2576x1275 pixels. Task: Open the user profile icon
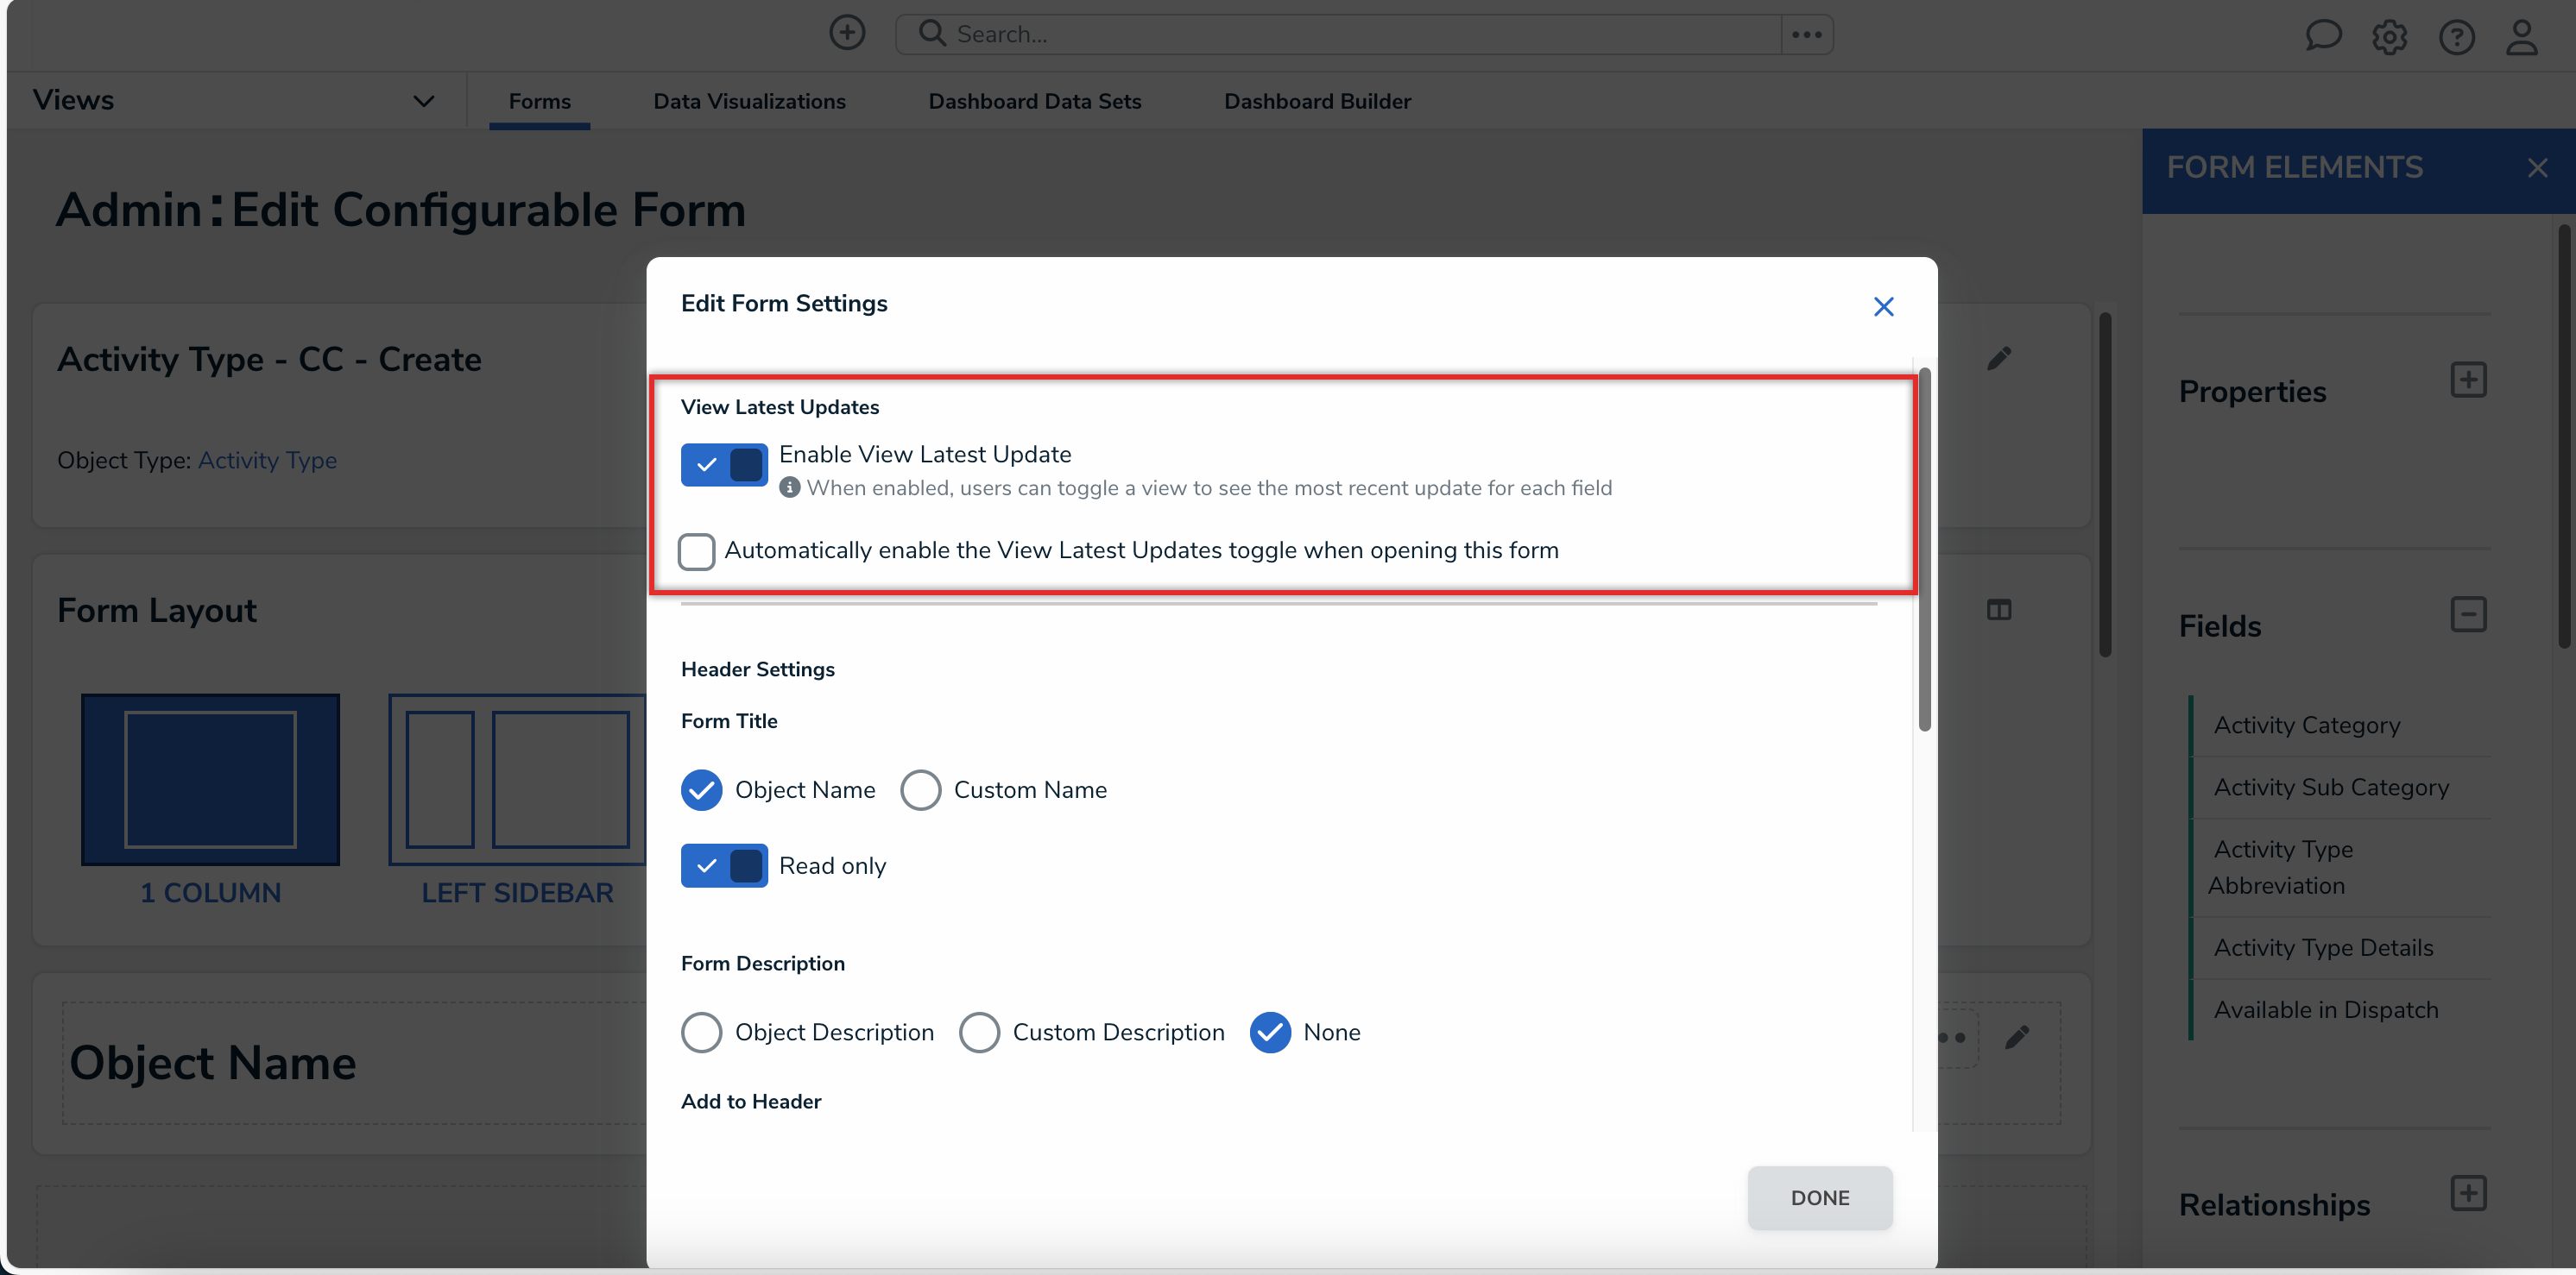pyautogui.click(x=2521, y=37)
